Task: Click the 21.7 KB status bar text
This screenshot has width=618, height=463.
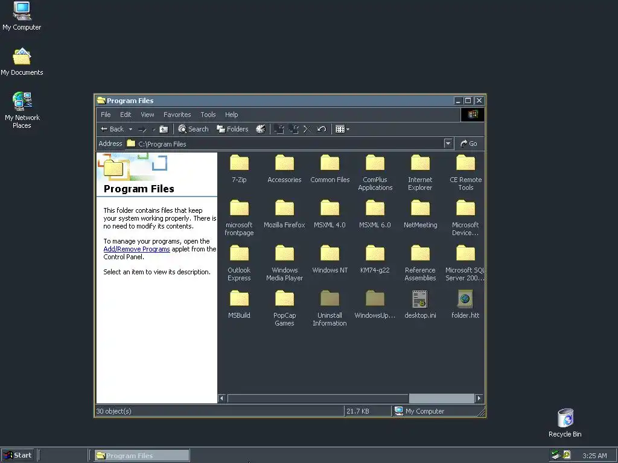Action: [358, 411]
